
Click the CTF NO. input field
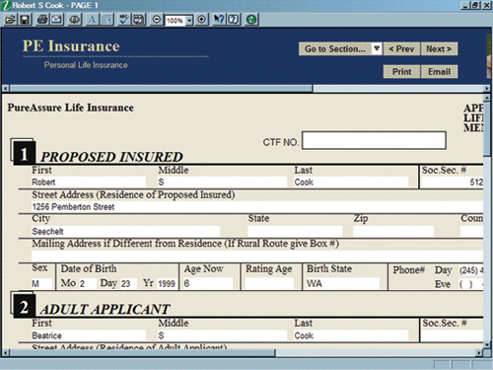coord(374,140)
